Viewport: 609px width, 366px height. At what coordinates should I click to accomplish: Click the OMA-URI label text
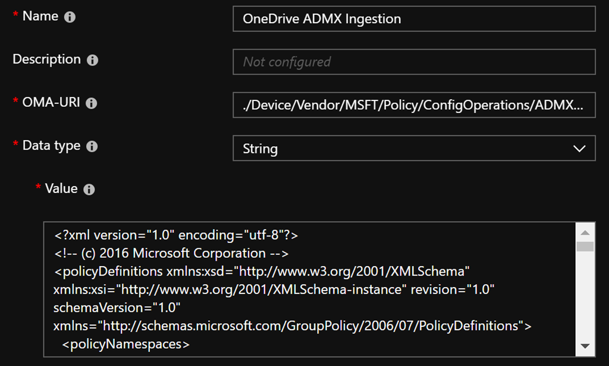(x=51, y=102)
